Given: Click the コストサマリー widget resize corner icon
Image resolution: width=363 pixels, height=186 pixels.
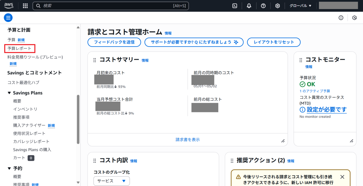Looking at the screenshot, I should pos(283,141).
